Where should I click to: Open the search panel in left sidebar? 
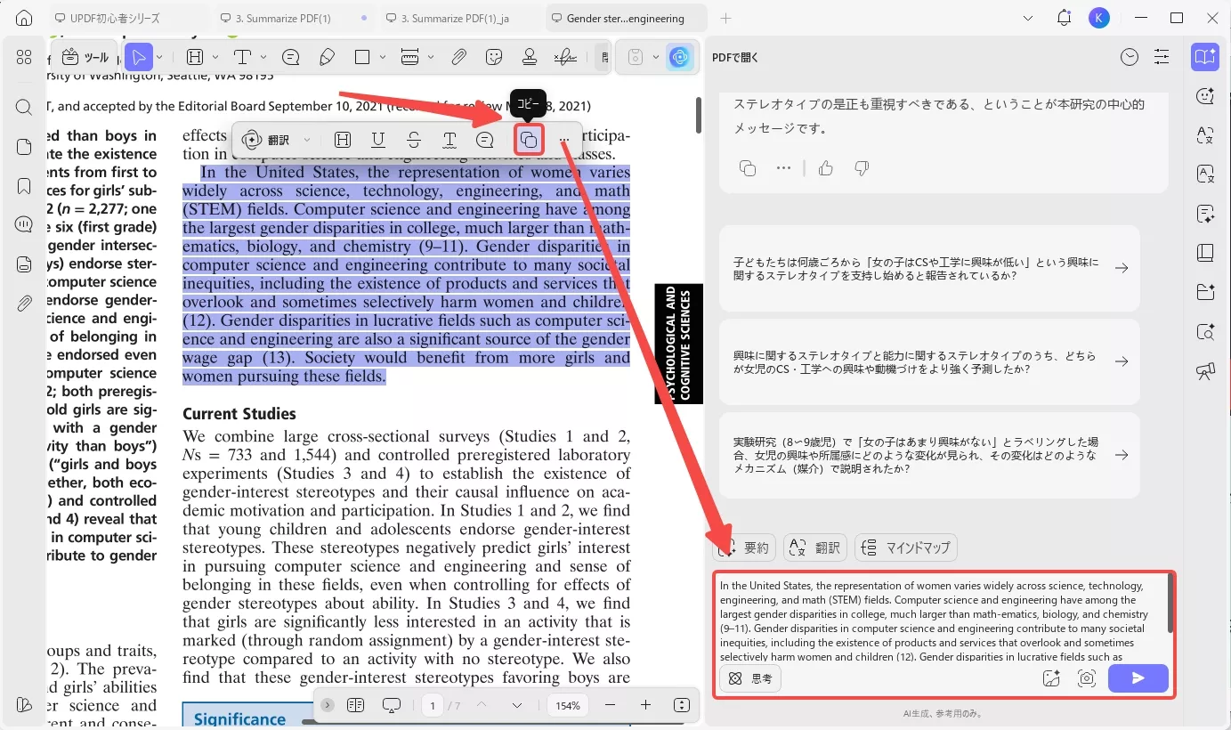[x=24, y=107]
